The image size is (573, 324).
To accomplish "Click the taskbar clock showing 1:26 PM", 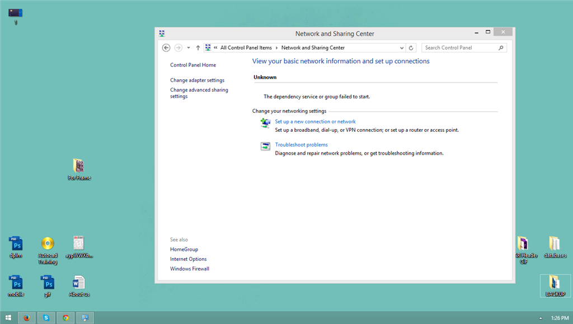I will [x=560, y=318].
